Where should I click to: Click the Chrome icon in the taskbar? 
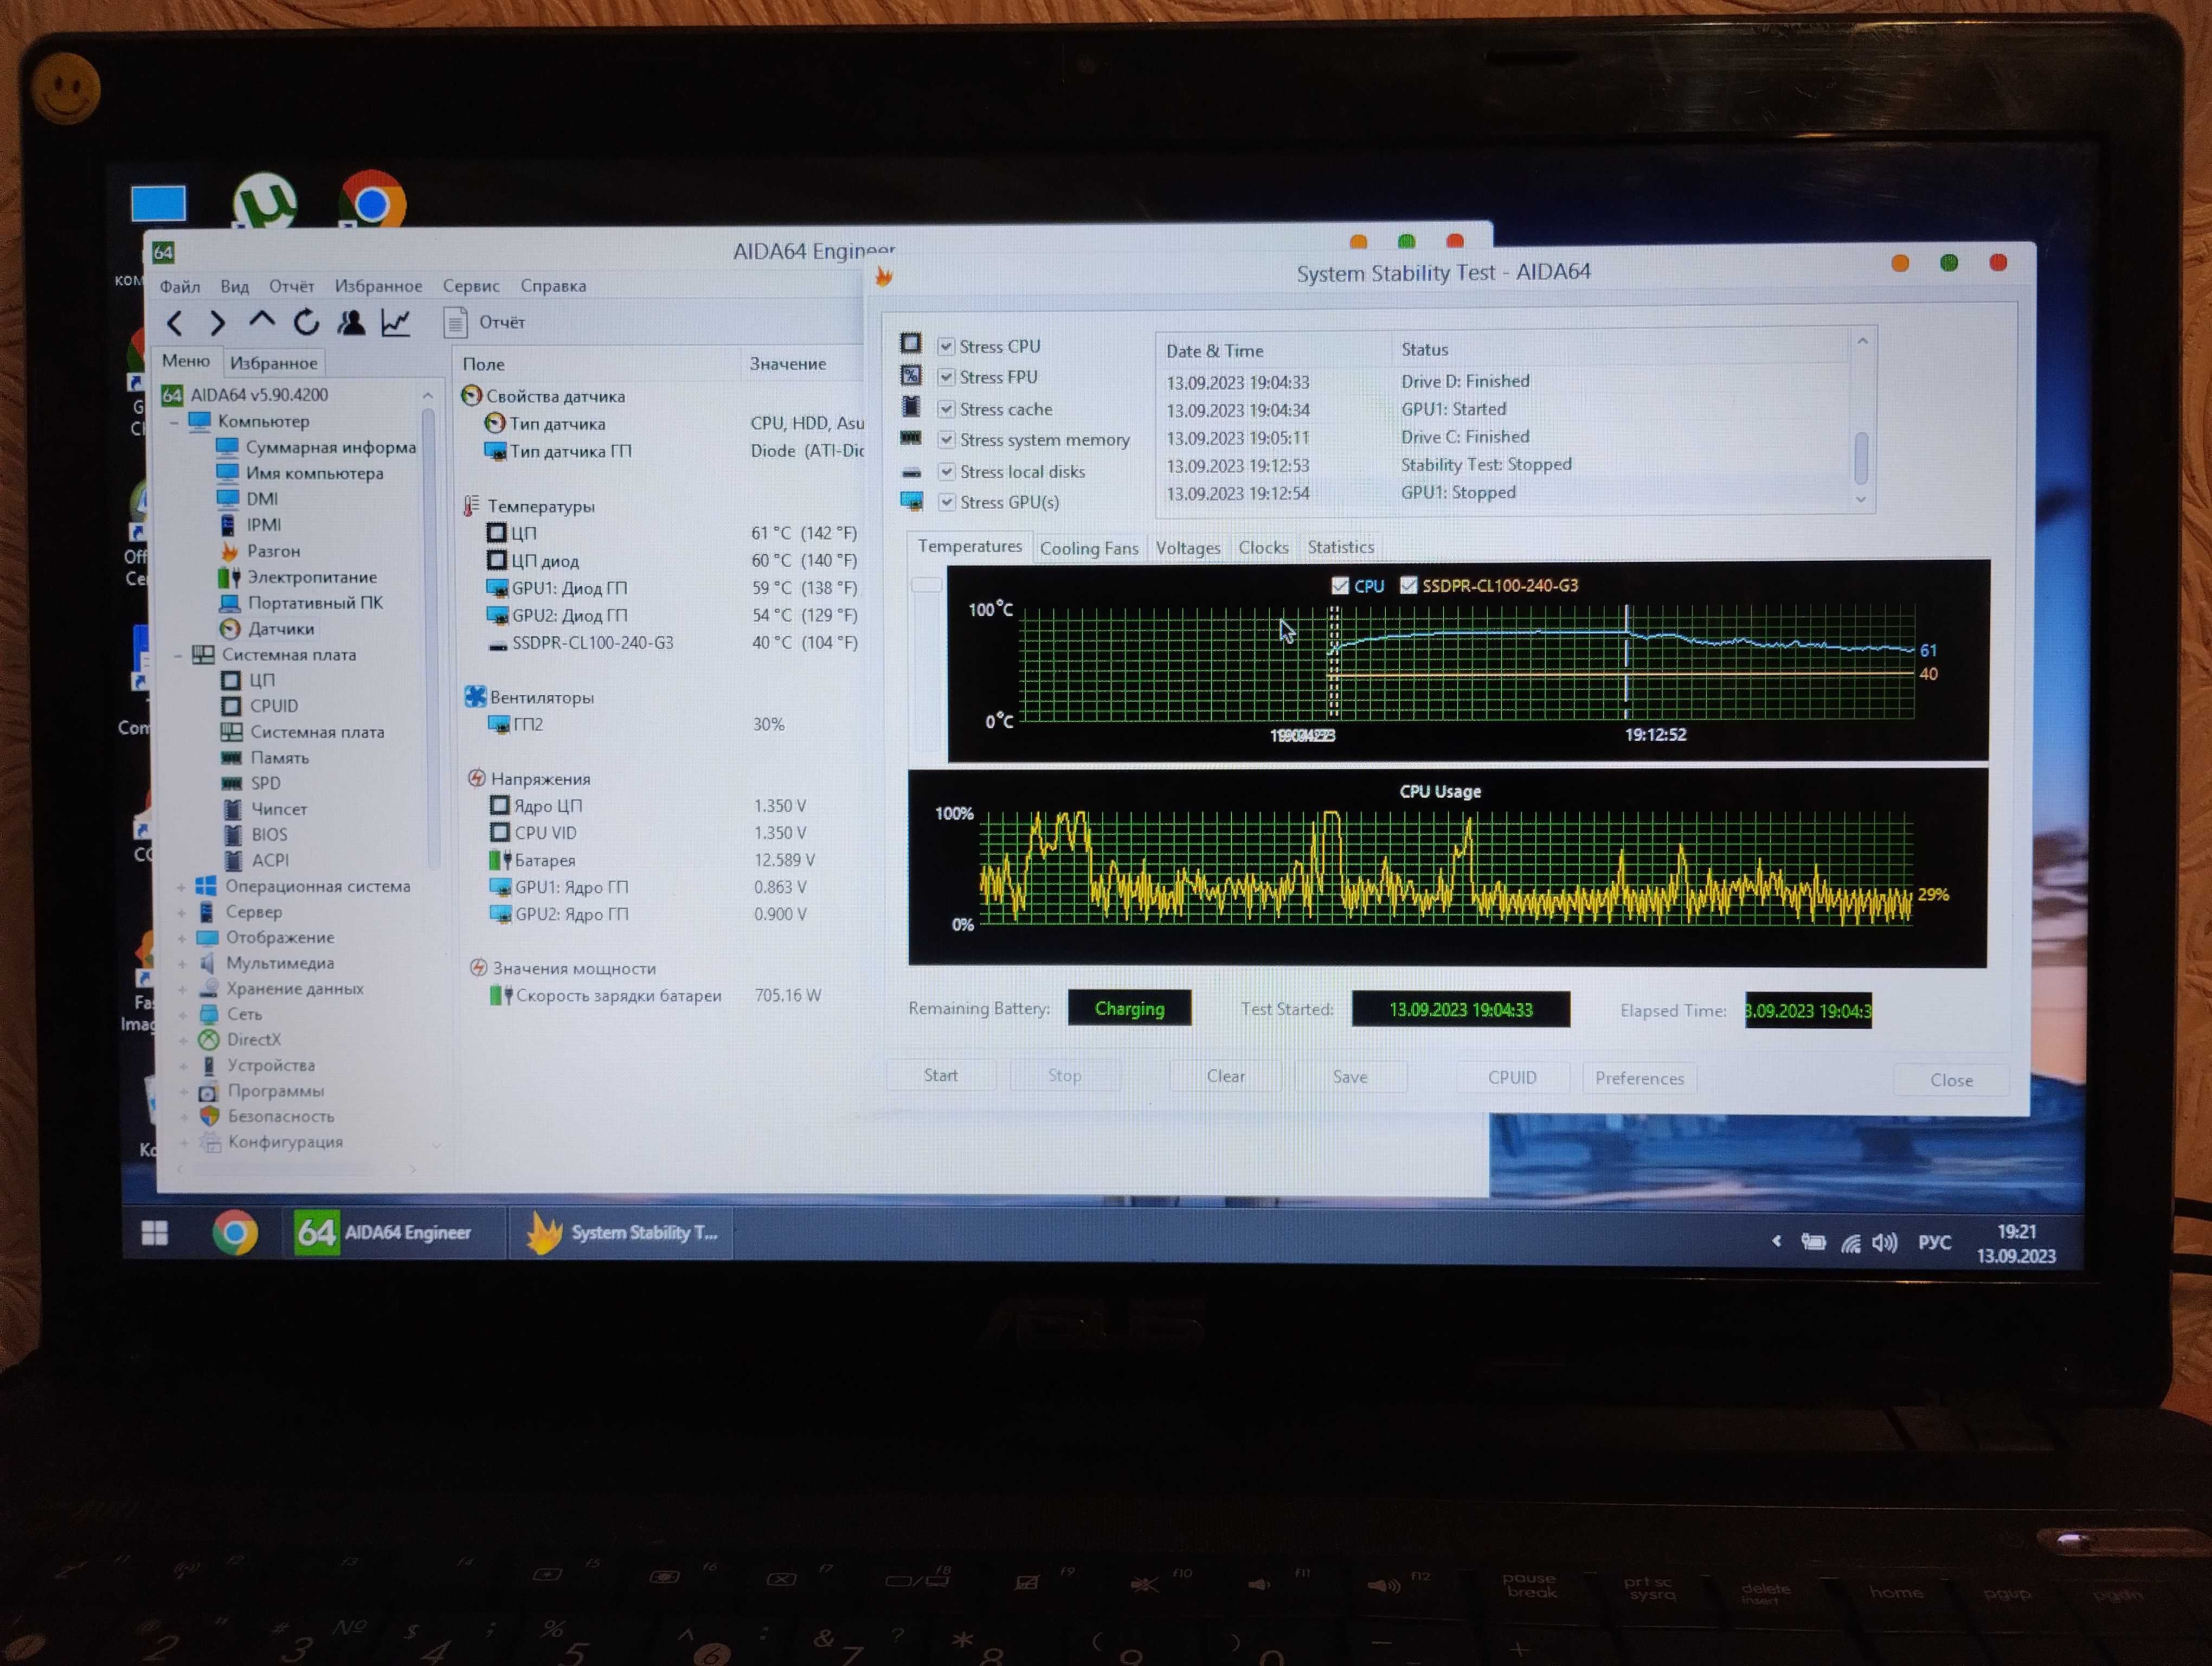coord(235,1233)
